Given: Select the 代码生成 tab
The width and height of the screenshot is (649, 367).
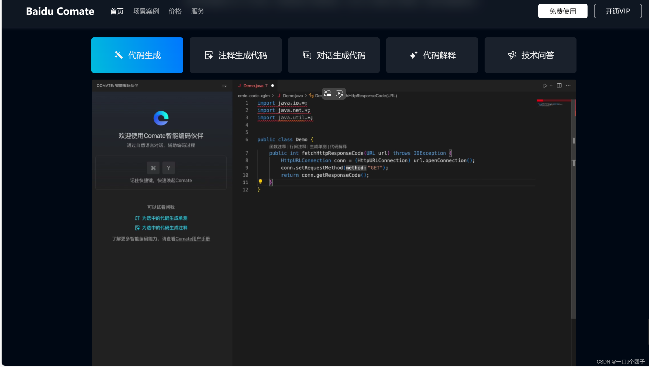Looking at the screenshot, I should coord(137,55).
